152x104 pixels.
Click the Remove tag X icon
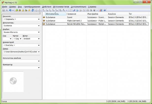pyautogui.click(x=7, y=10)
